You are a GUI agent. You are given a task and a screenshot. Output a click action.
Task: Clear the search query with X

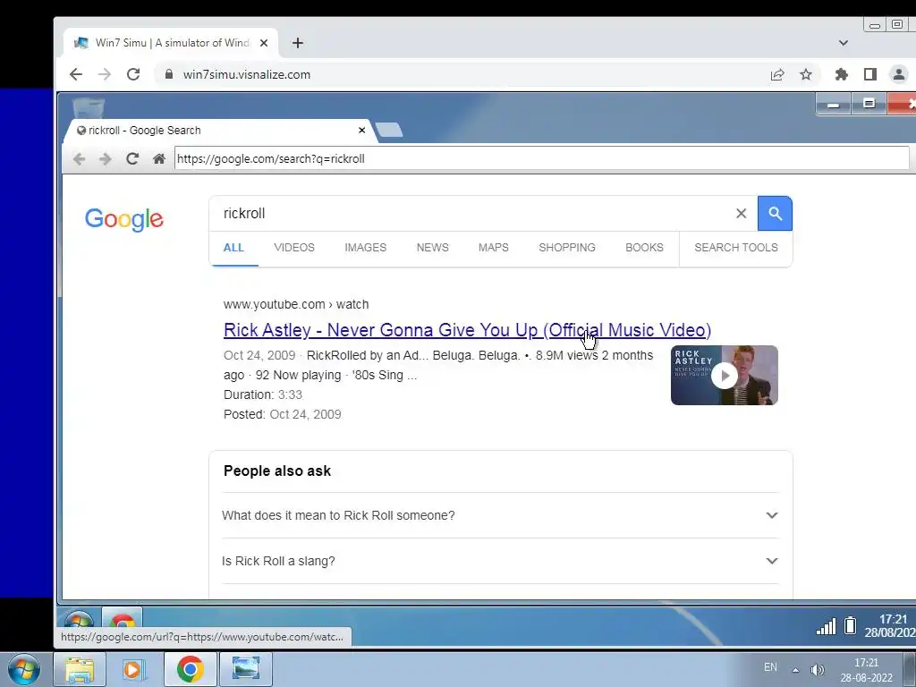(741, 213)
